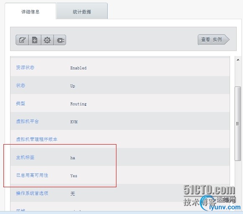Select the Up status value
The height and width of the screenshot is (214, 243).
point(72,86)
